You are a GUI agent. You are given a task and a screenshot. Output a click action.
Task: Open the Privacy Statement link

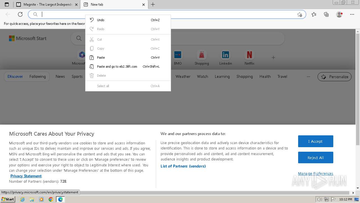[26, 176]
